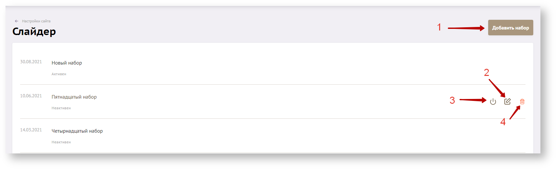Select the Пятнадцатый набор row title
Image resolution: width=556 pixels, height=169 pixels.
[74, 97]
